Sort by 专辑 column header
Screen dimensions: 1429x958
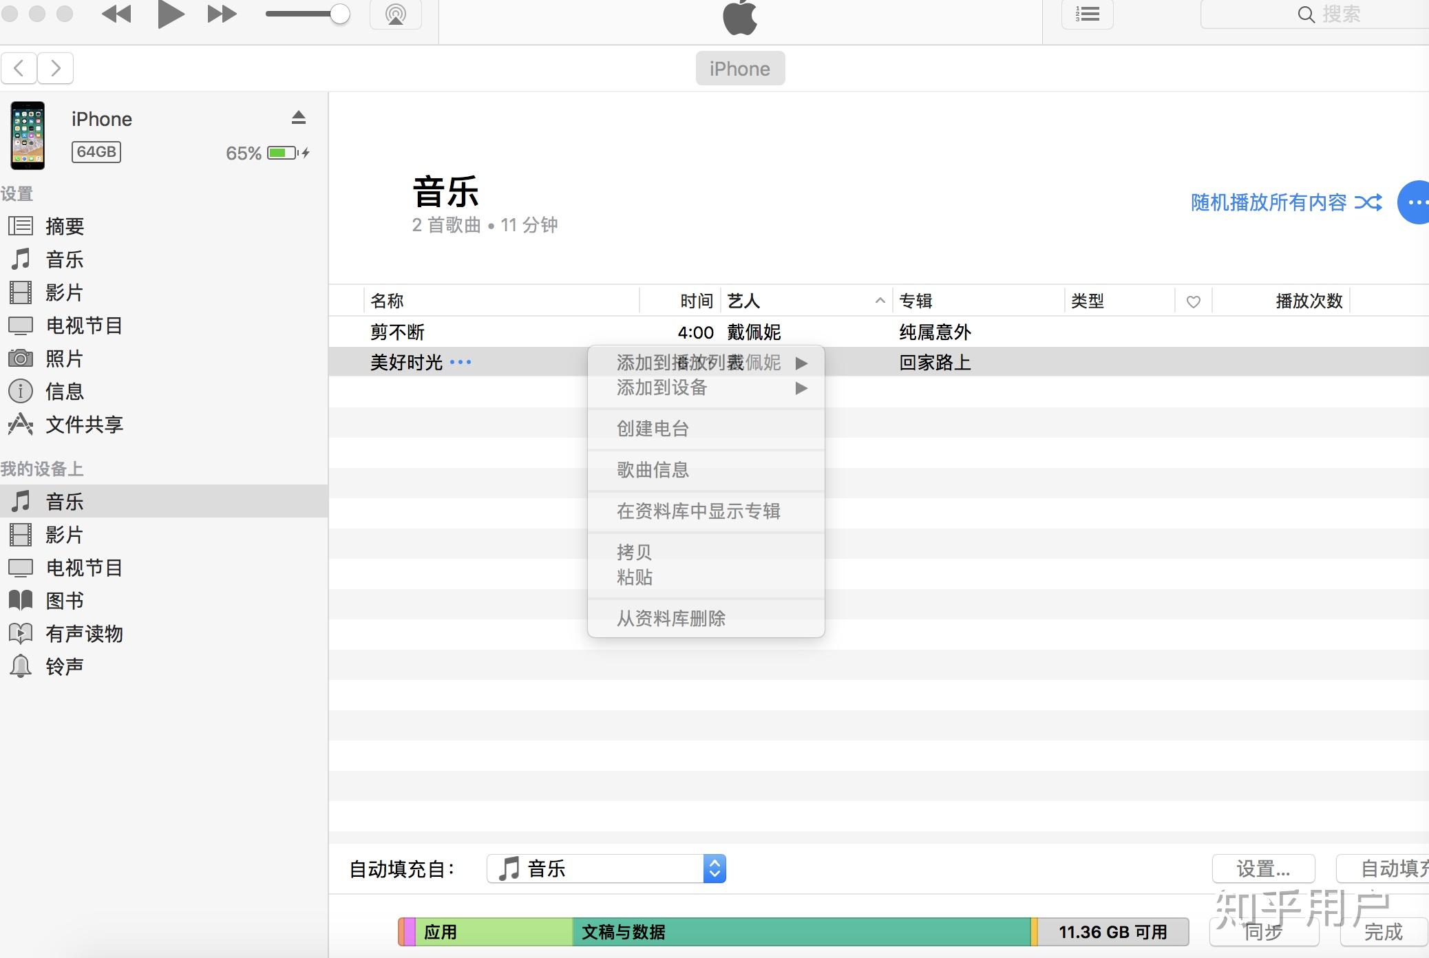pos(979,301)
